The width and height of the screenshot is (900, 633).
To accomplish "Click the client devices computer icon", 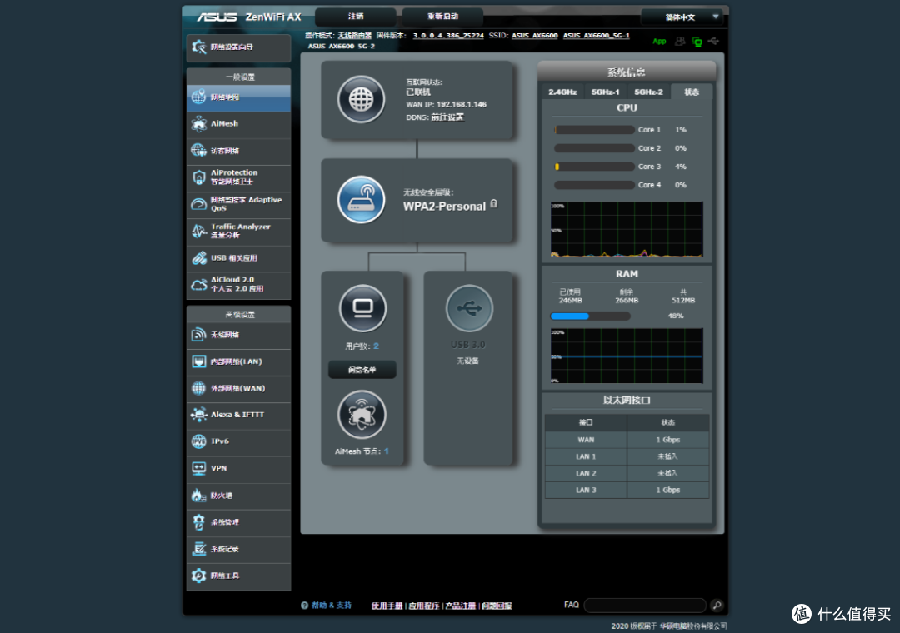I will (x=362, y=308).
